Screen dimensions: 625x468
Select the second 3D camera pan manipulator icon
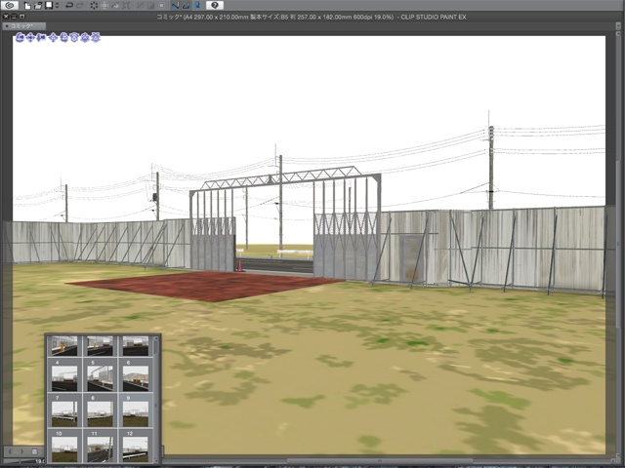(30, 38)
